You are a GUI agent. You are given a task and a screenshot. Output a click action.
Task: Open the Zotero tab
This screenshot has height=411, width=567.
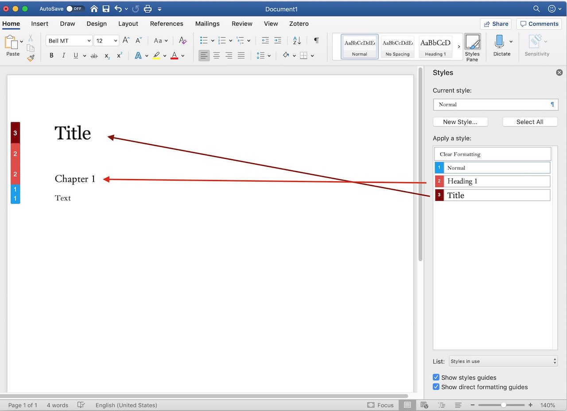point(299,23)
